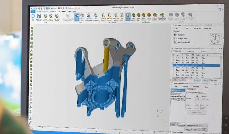Image resolution: width=229 pixels, height=134 pixels.
Task: Click the 2D/3D Support ribbon icon
Action: click(x=51, y=18)
